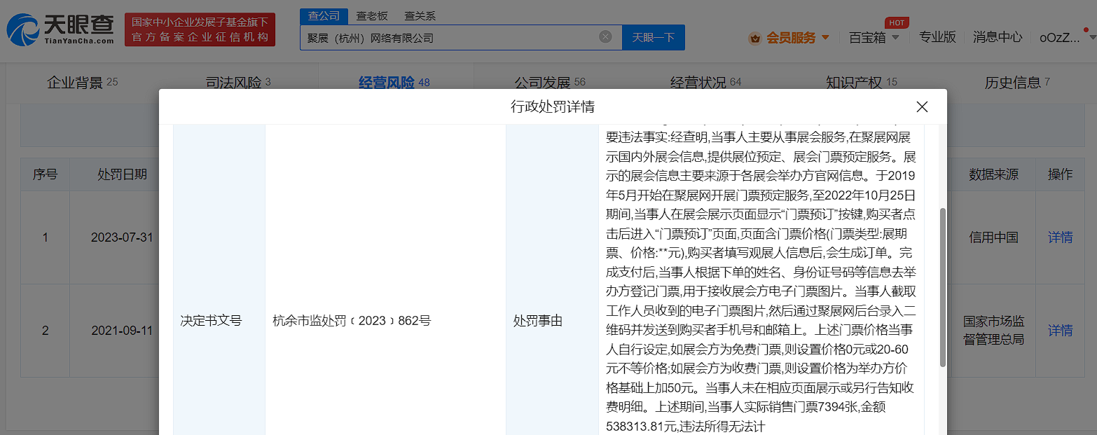
Task: Click the 天眼一下 search button
Action: click(653, 38)
